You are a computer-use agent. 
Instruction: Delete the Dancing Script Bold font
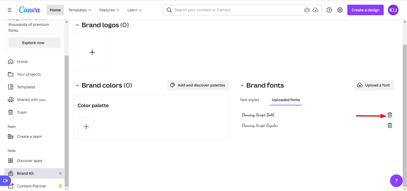click(x=390, y=115)
